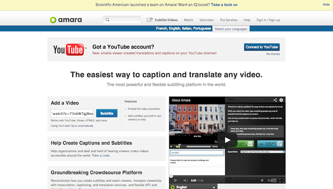Hide the top announcement banner
This screenshot has height=189, width=333.
click(x=326, y=4)
